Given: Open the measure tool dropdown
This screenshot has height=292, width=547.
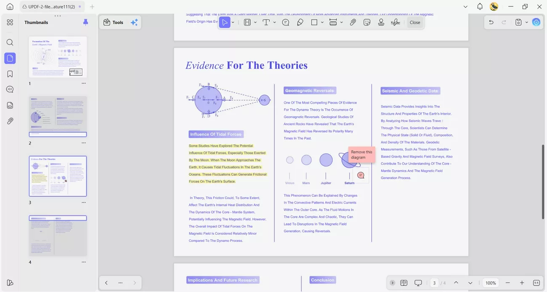Looking at the screenshot, I should point(342,22).
